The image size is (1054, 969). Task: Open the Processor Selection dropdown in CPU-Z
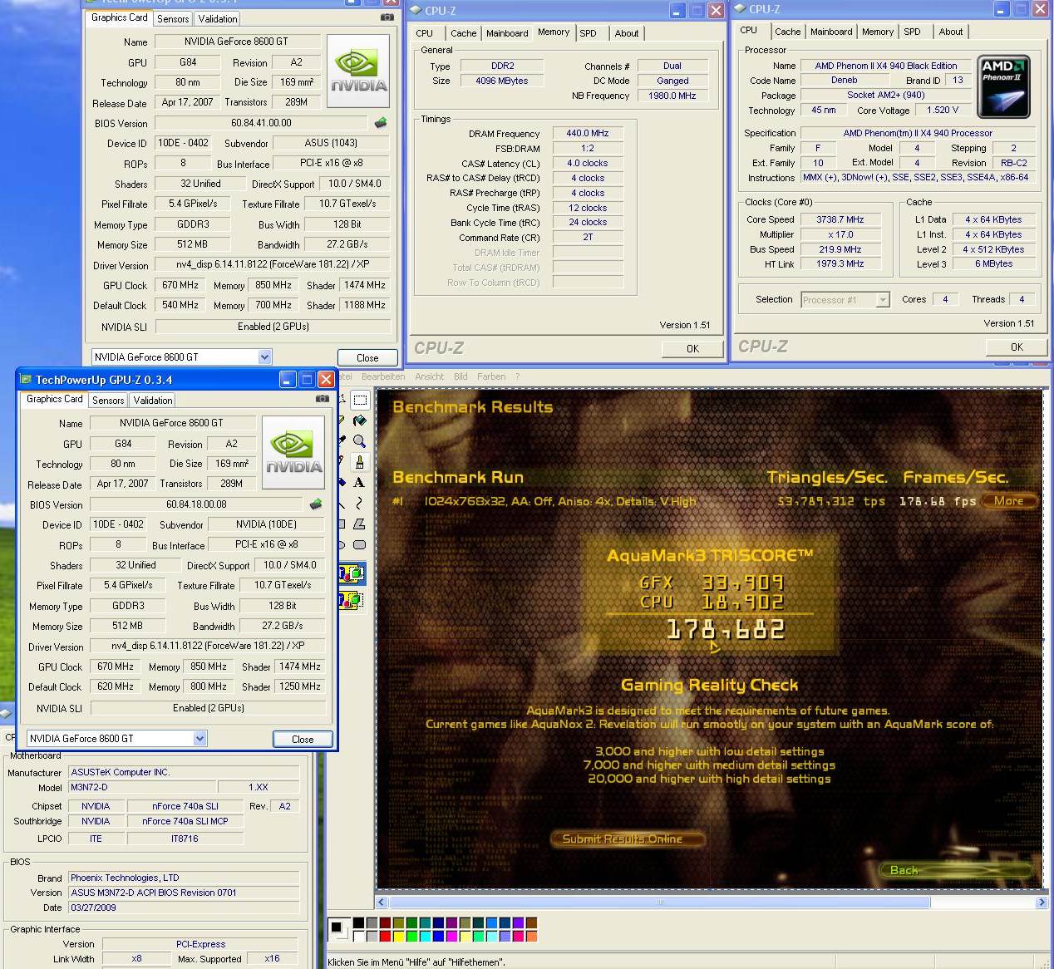883,300
